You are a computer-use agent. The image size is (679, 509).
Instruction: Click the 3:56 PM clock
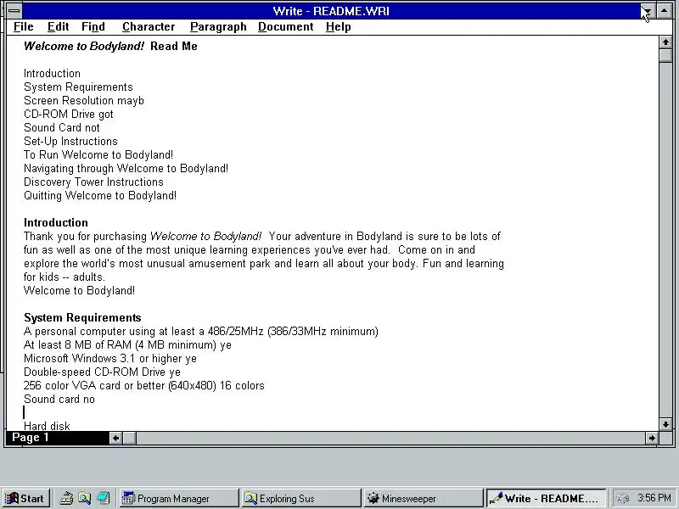pyautogui.click(x=654, y=498)
